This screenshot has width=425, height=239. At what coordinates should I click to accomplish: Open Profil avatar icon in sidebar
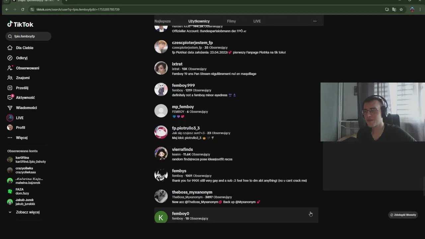coord(10,127)
